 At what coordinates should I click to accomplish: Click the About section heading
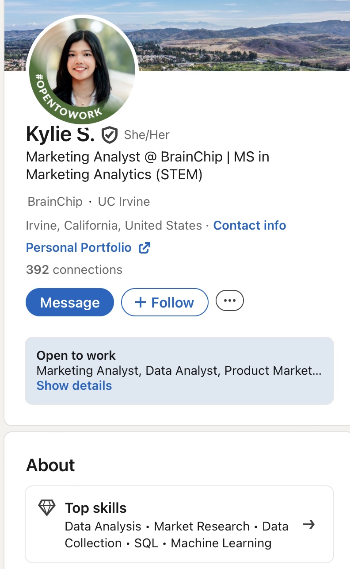click(50, 465)
